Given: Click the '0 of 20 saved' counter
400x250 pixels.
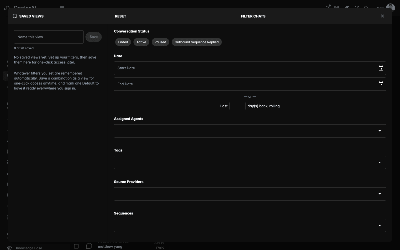Looking at the screenshot, I should click(x=24, y=48).
